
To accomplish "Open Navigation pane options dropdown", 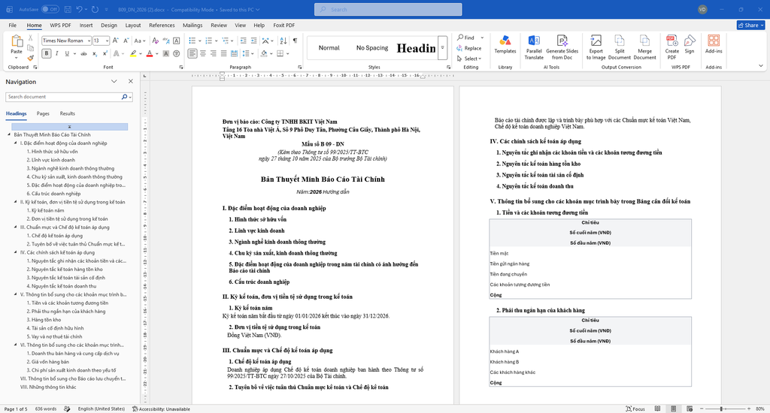I will pyautogui.click(x=114, y=81).
